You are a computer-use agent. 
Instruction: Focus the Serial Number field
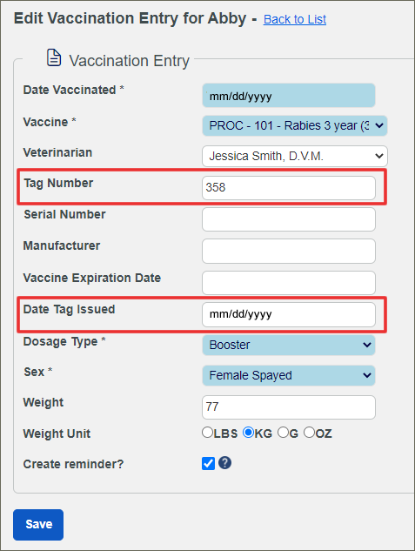tap(289, 219)
